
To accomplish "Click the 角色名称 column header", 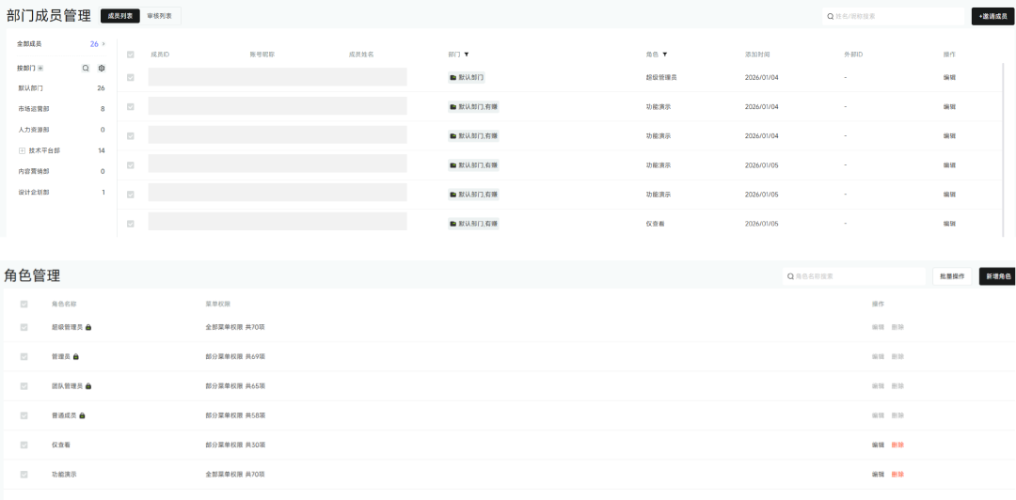I will (x=64, y=304).
